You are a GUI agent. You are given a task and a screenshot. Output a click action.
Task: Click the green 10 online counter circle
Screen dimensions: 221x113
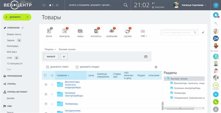click(x=216, y=85)
